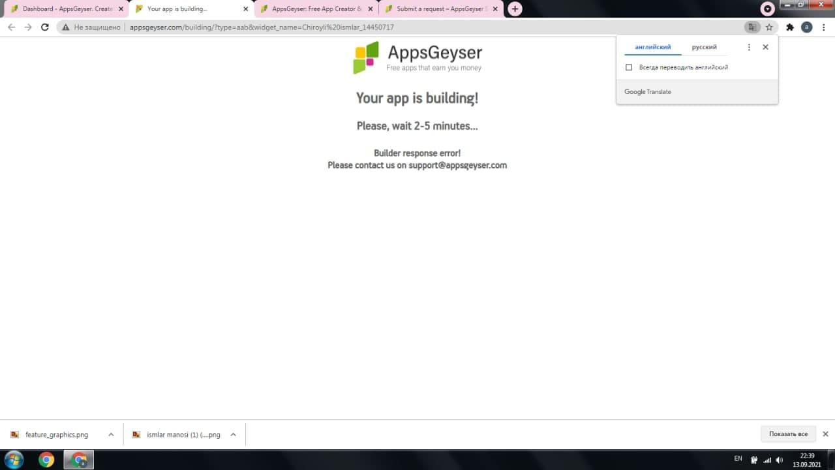Bookmark this page with the star icon
The image size is (835, 470).
pyautogui.click(x=769, y=27)
